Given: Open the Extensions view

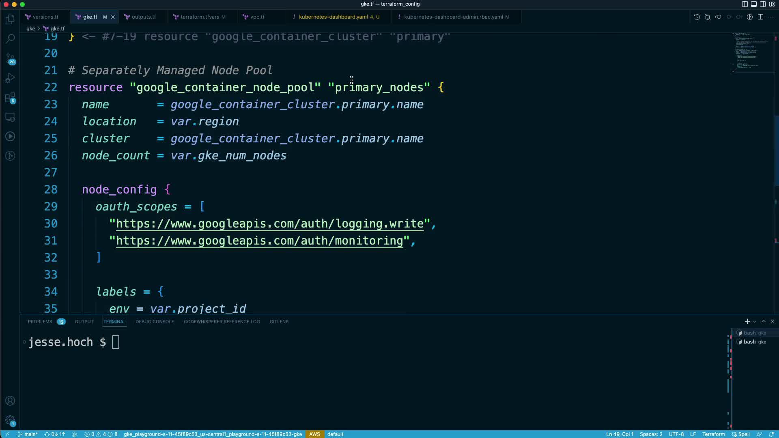Looking at the screenshot, I should pos(10,98).
